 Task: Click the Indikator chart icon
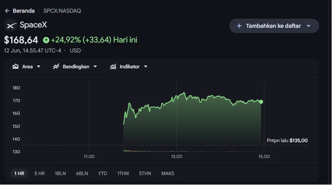[x=113, y=67]
